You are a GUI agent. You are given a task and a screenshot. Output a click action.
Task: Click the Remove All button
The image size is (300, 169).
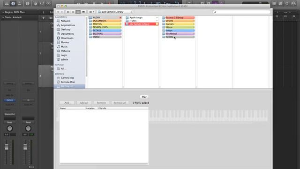pos(120,103)
